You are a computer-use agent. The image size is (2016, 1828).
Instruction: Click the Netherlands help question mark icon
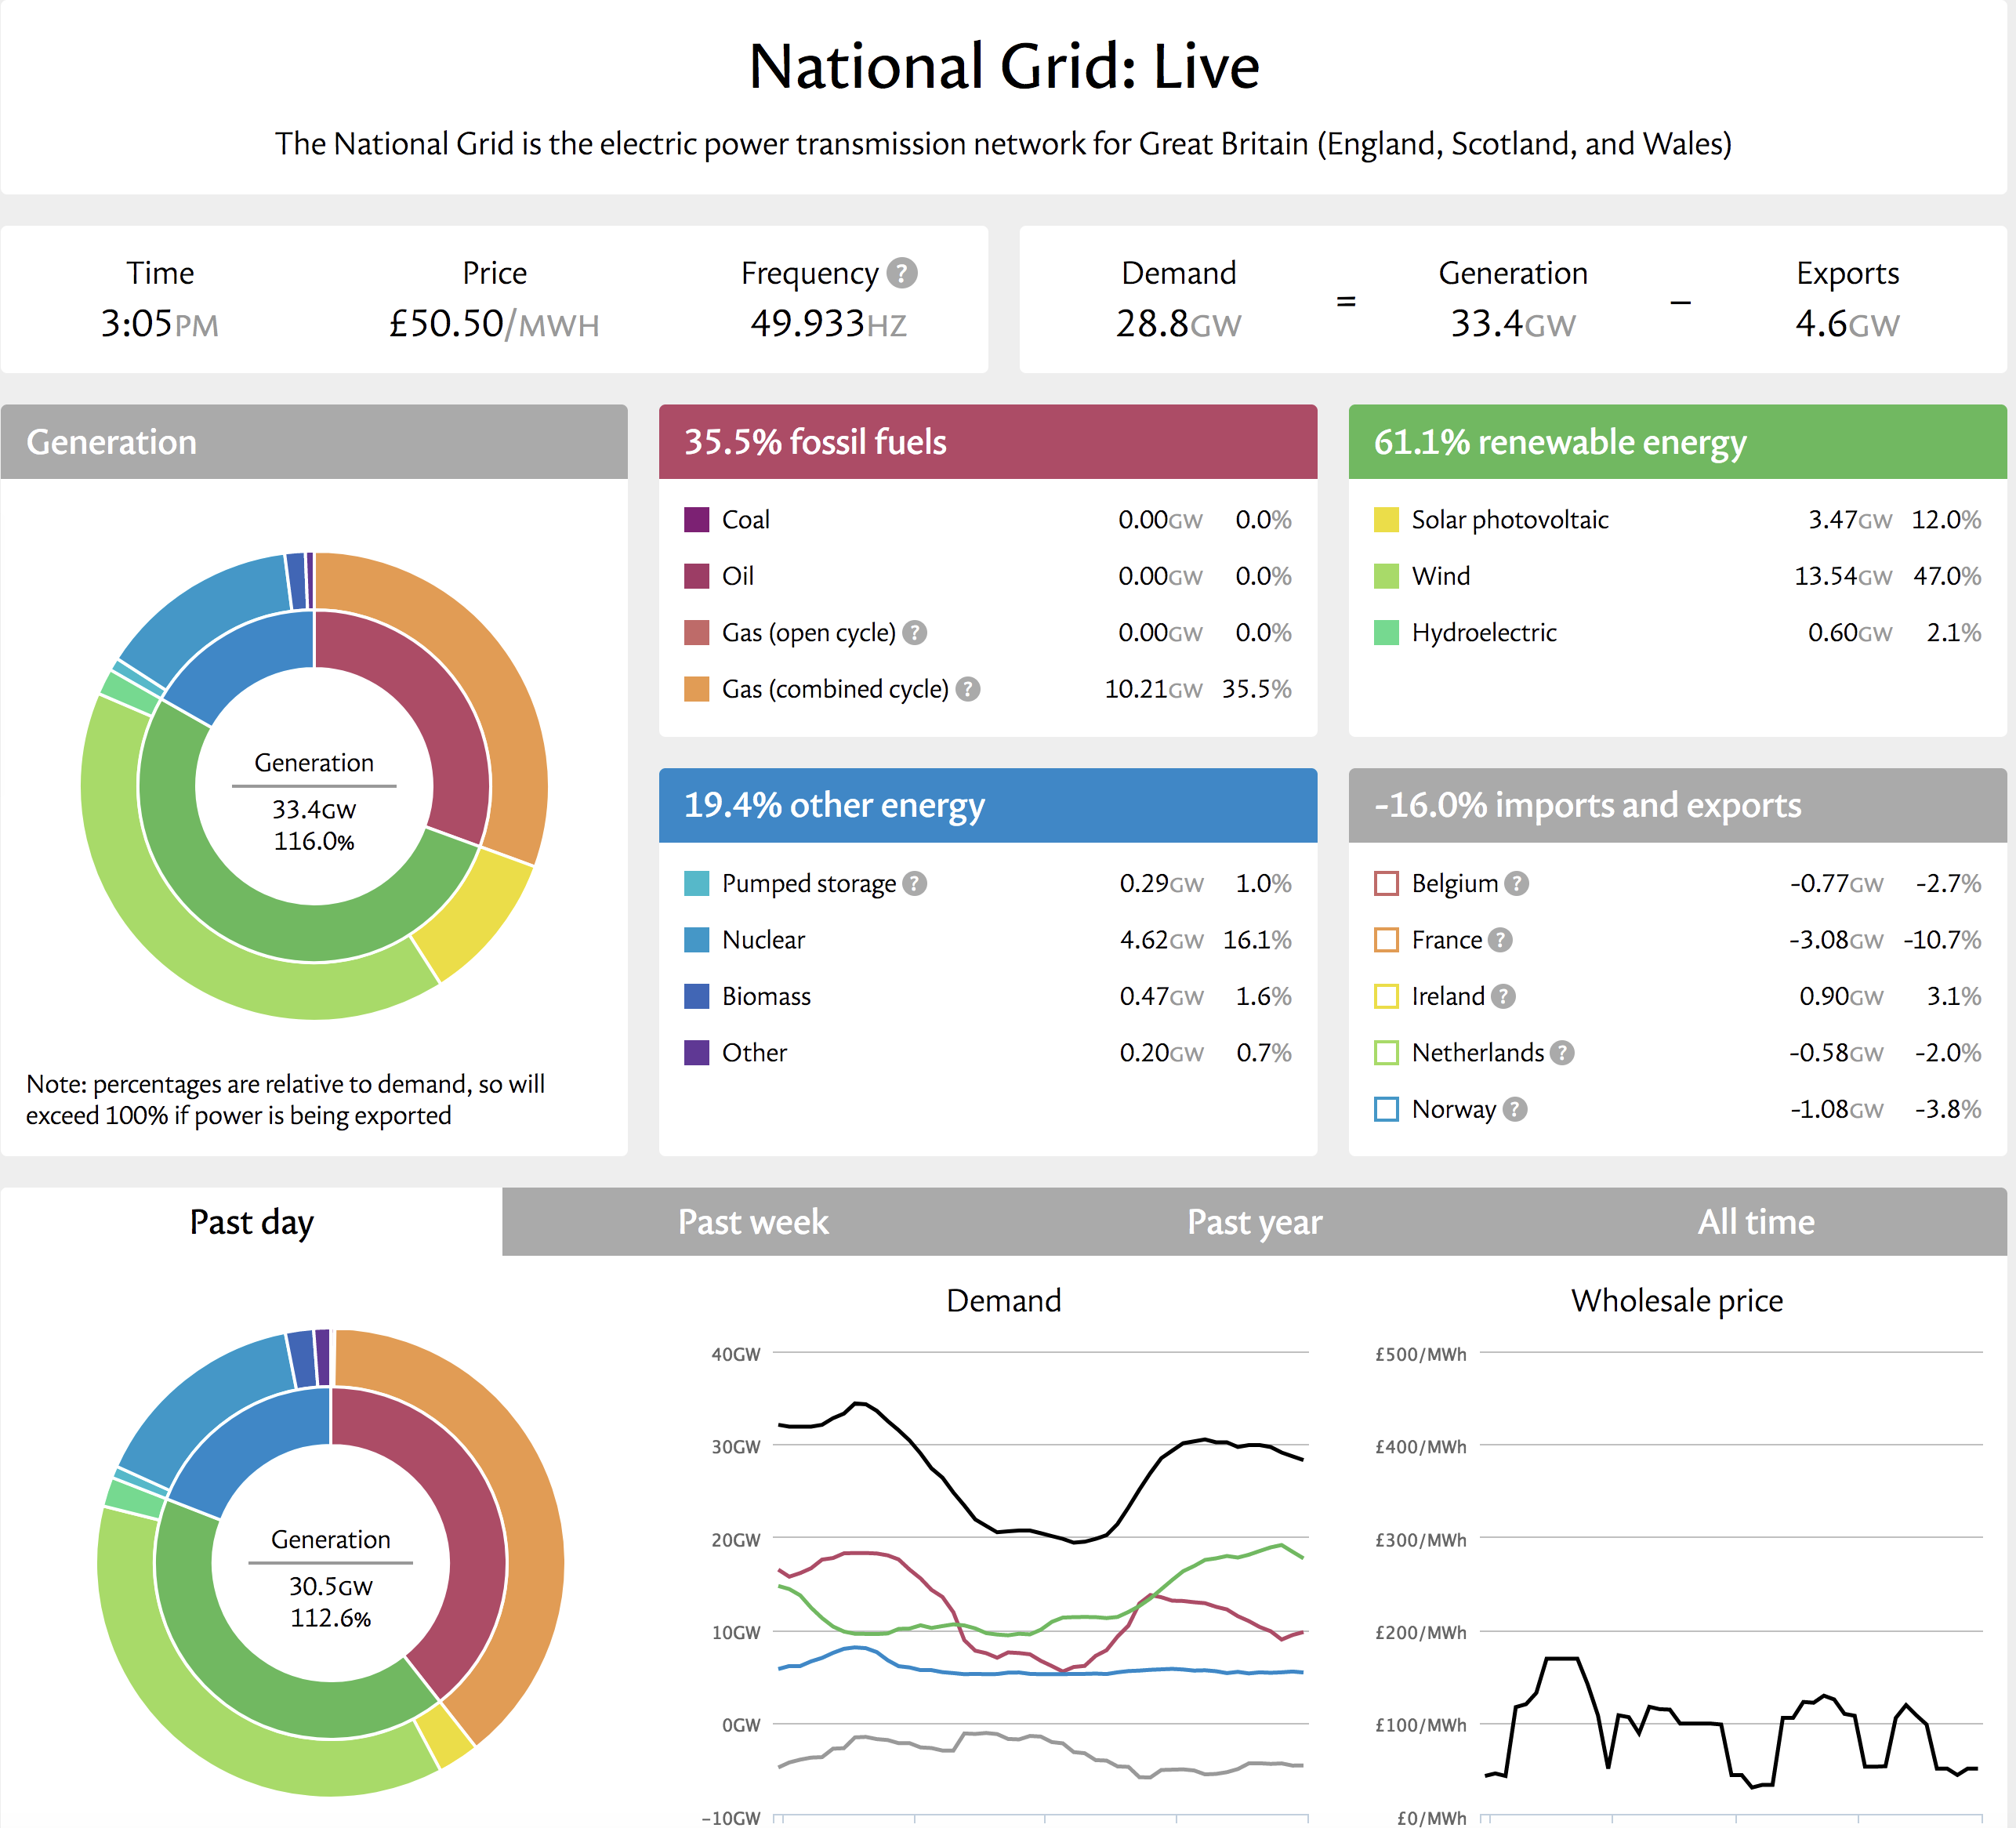click(1562, 1053)
